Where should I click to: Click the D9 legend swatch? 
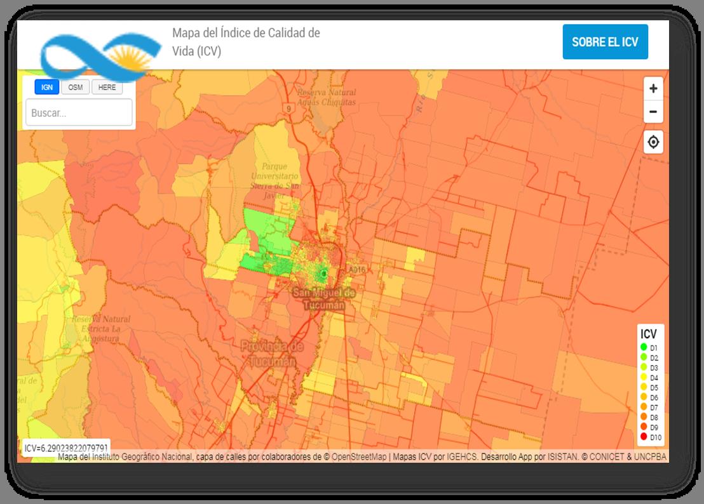pyautogui.click(x=644, y=427)
